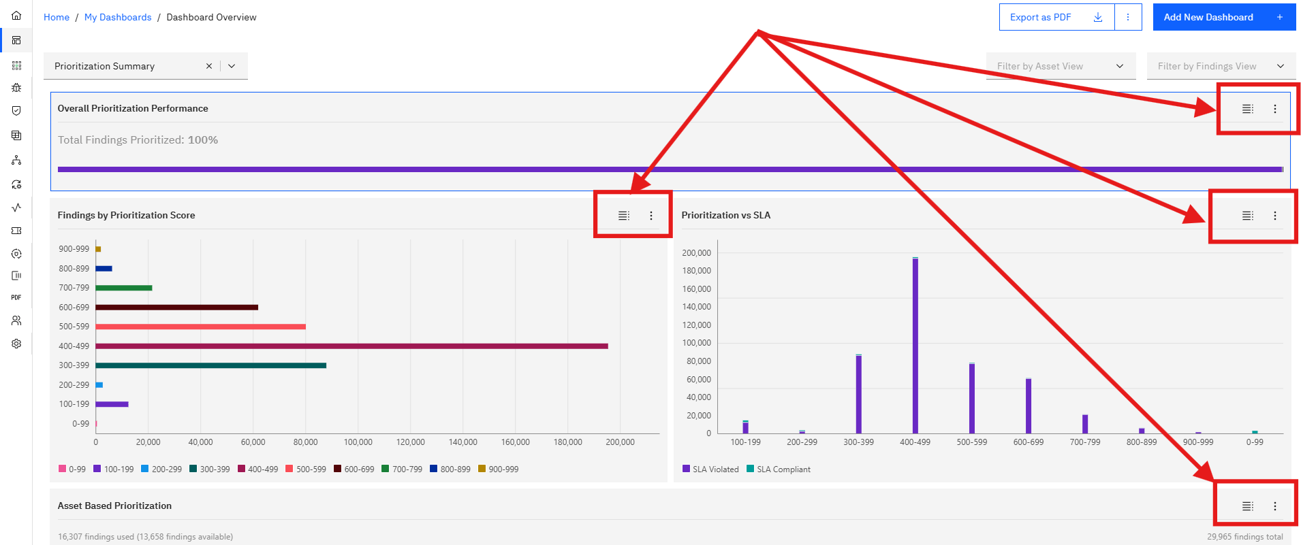Viewport: 1301px width, 545px height.
Task: Open the settings gear icon in sidebar
Action: tap(16, 344)
